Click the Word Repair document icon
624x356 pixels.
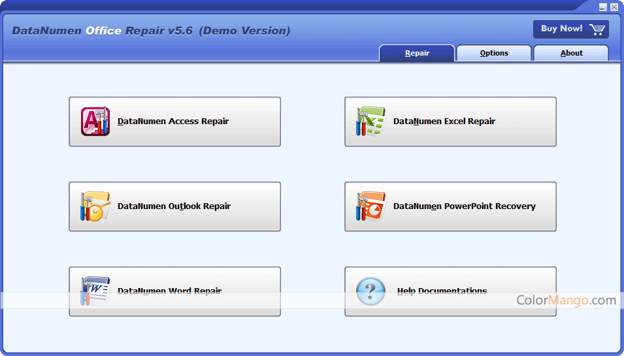pyautogui.click(x=95, y=291)
